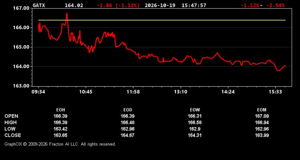Click the change value -1.86 (-1.12%)
The width and height of the screenshot is (300, 160).
click(x=118, y=5)
